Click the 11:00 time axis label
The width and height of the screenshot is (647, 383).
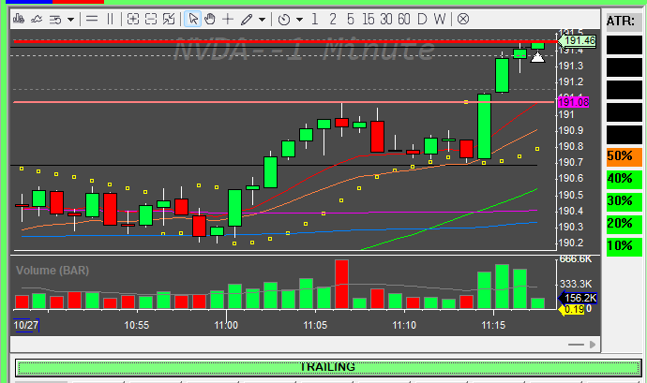[x=226, y=325]
